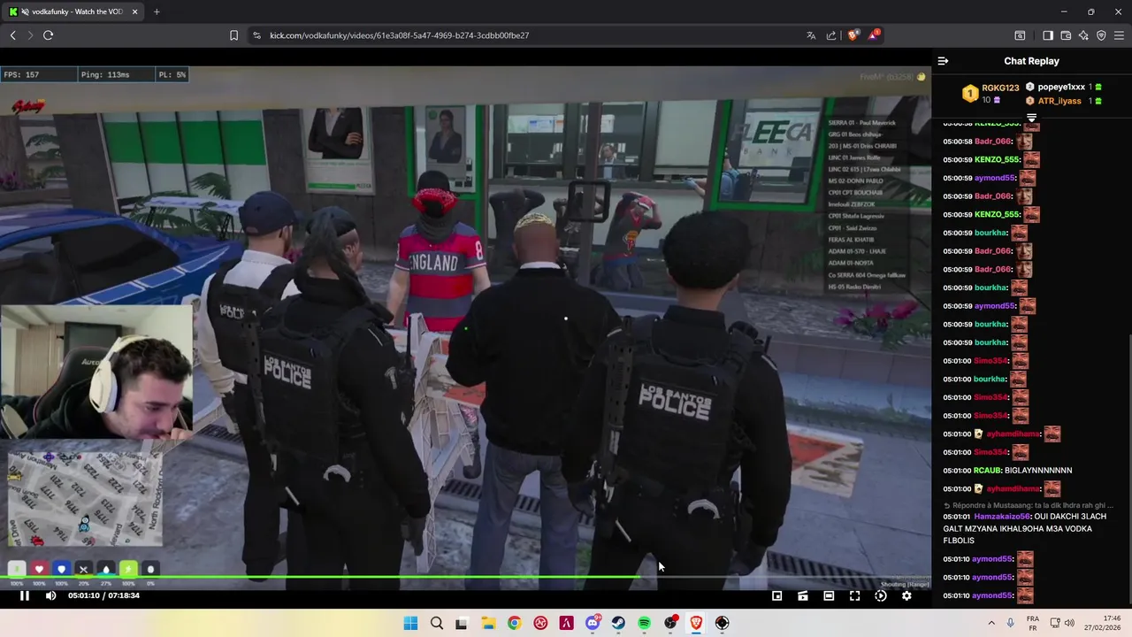The height and width of the screenshot is (637, 1132).
Task: Collapse the Chat Replay panel
Action: (943, 61)
